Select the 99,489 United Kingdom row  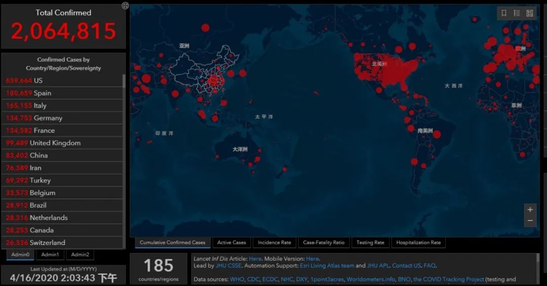click(62, 143)
